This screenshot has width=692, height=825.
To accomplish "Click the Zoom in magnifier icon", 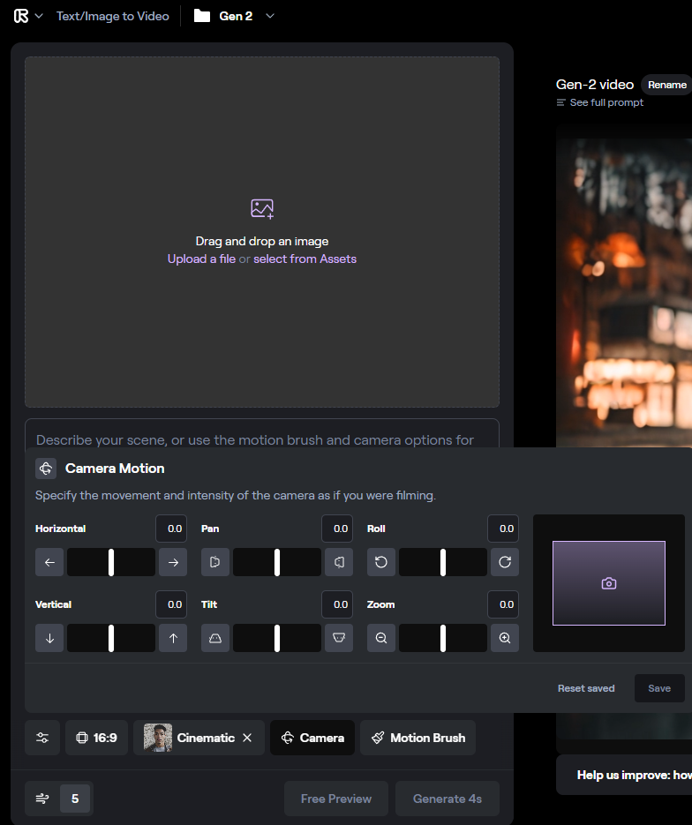I will click(505, 638).
